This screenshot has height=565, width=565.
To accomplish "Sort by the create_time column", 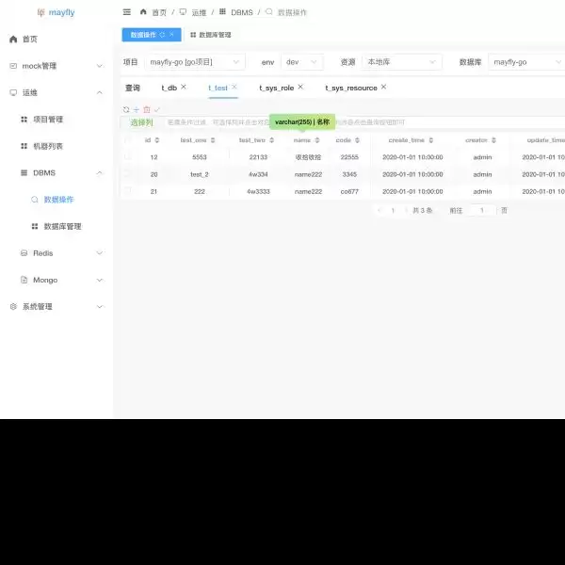I will tap(431, 140).
